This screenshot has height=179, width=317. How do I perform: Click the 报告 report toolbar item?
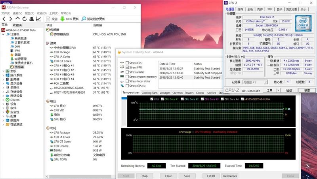52,19
